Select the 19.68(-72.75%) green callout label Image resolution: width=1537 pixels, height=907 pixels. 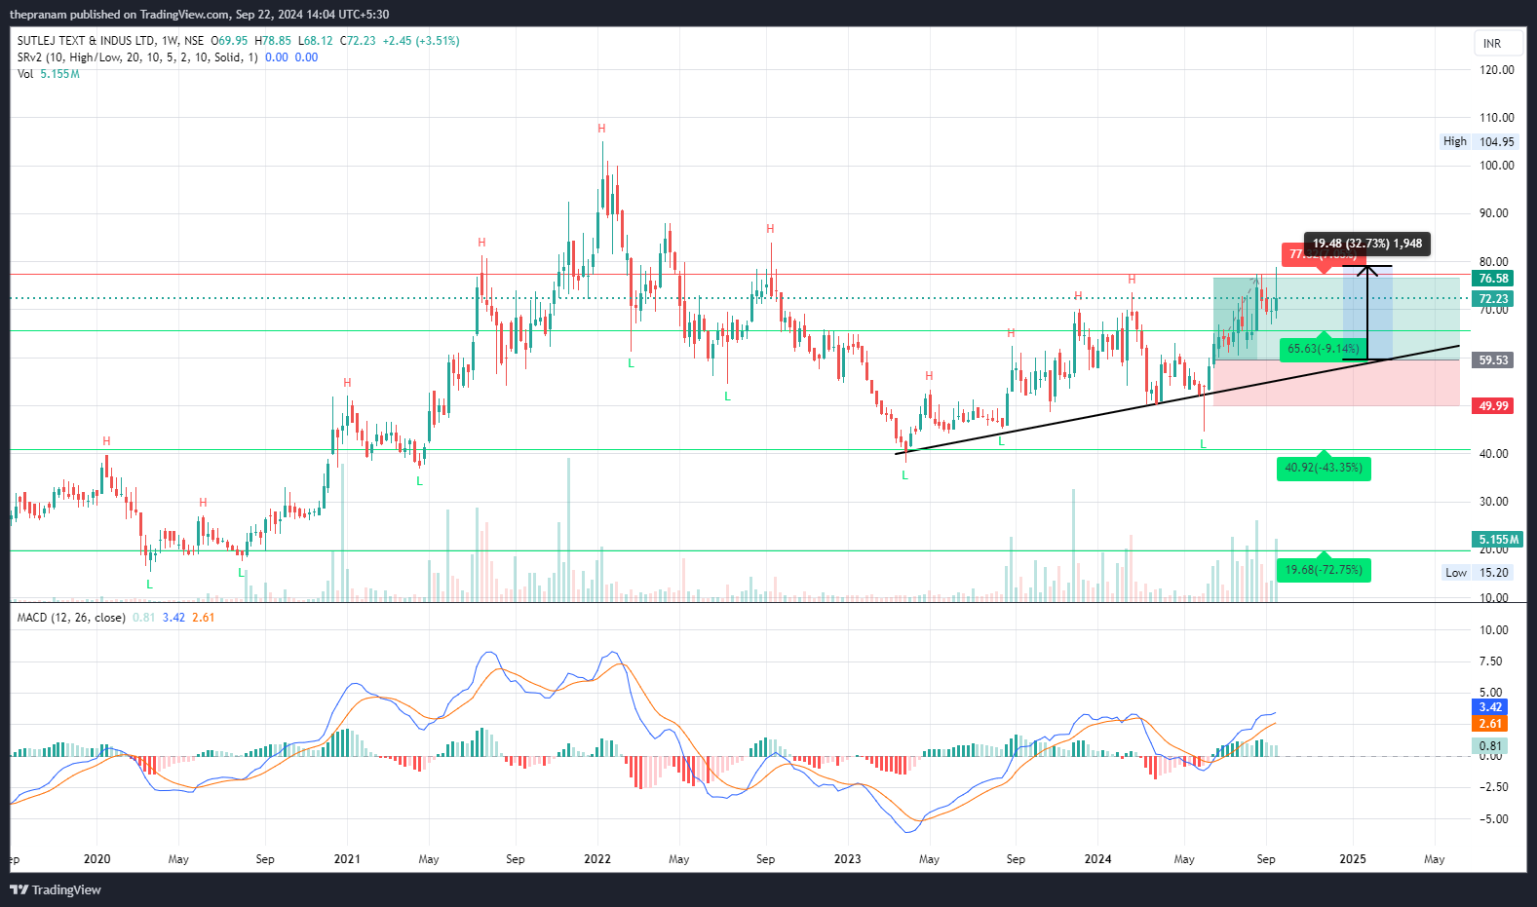1323,570
